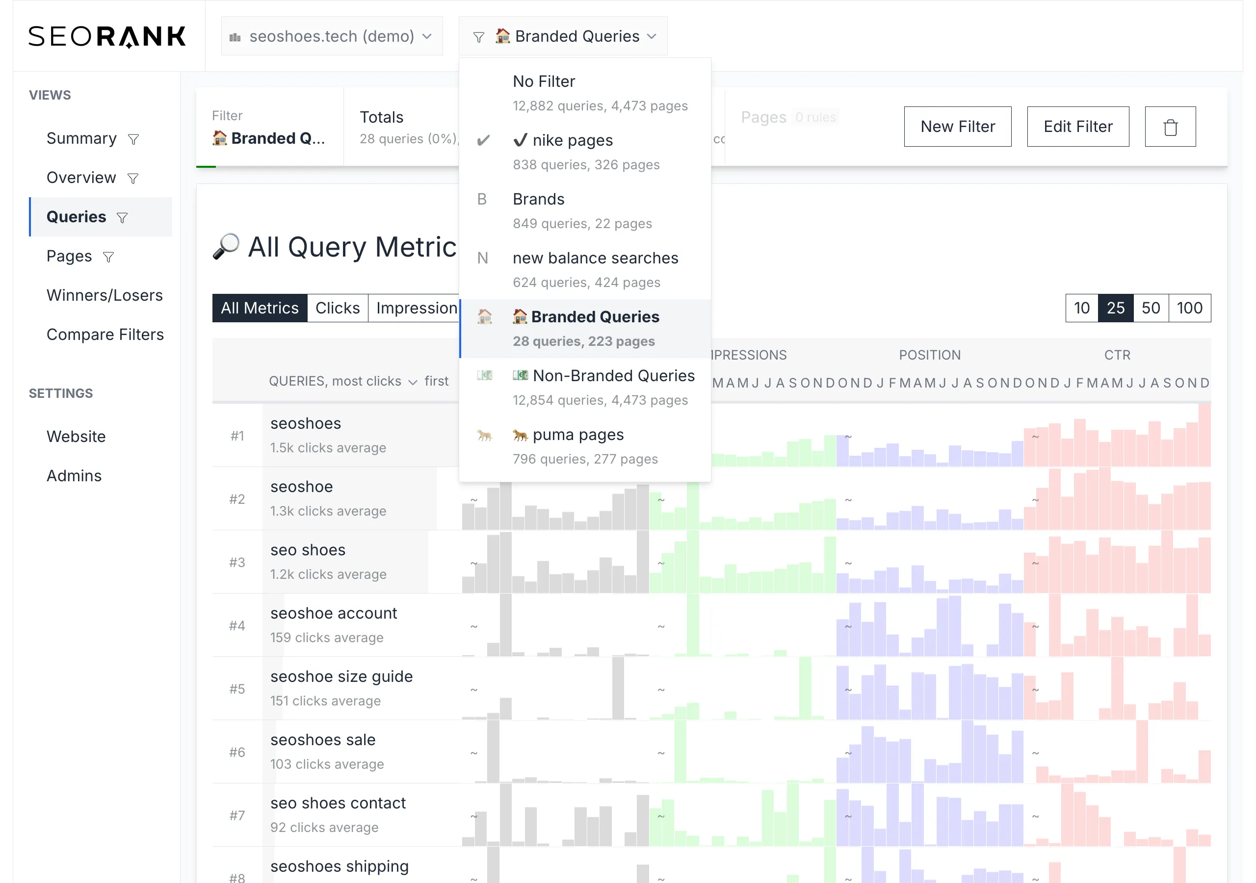Click the filter funnel icon next to Summary
The width and height of the screenshot is (1256, 883).
click(133, 139)
